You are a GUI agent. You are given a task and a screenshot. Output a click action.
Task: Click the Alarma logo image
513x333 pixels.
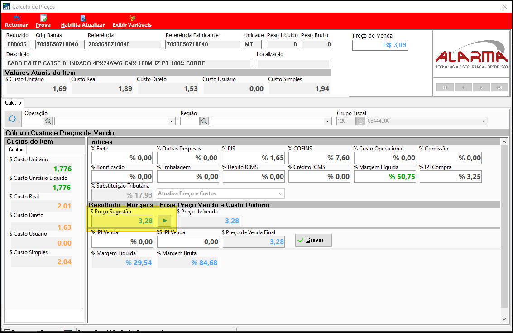(471, 55)
